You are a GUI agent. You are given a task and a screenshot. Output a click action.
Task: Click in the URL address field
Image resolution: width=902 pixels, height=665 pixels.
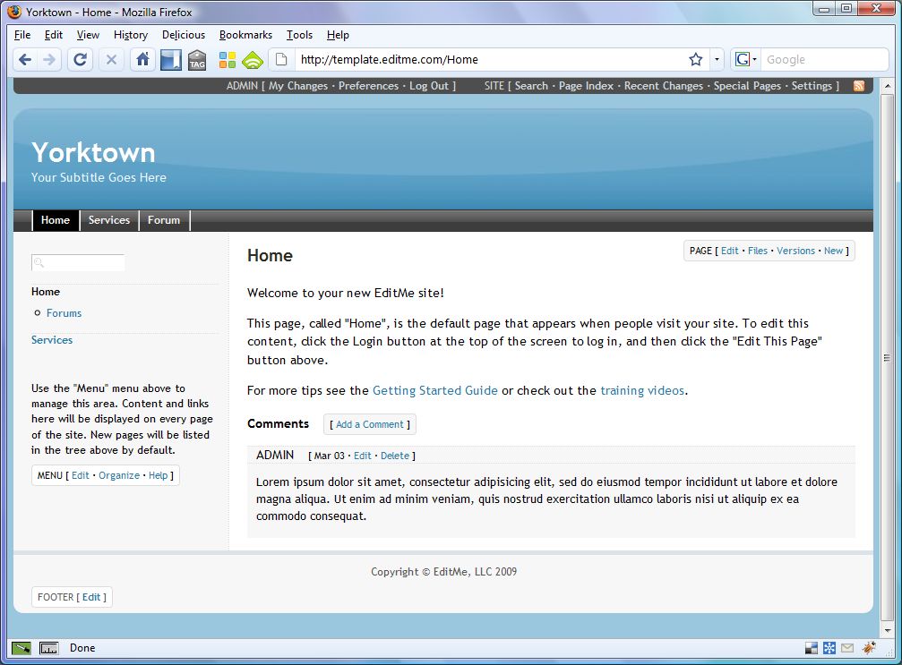(489, 59)
